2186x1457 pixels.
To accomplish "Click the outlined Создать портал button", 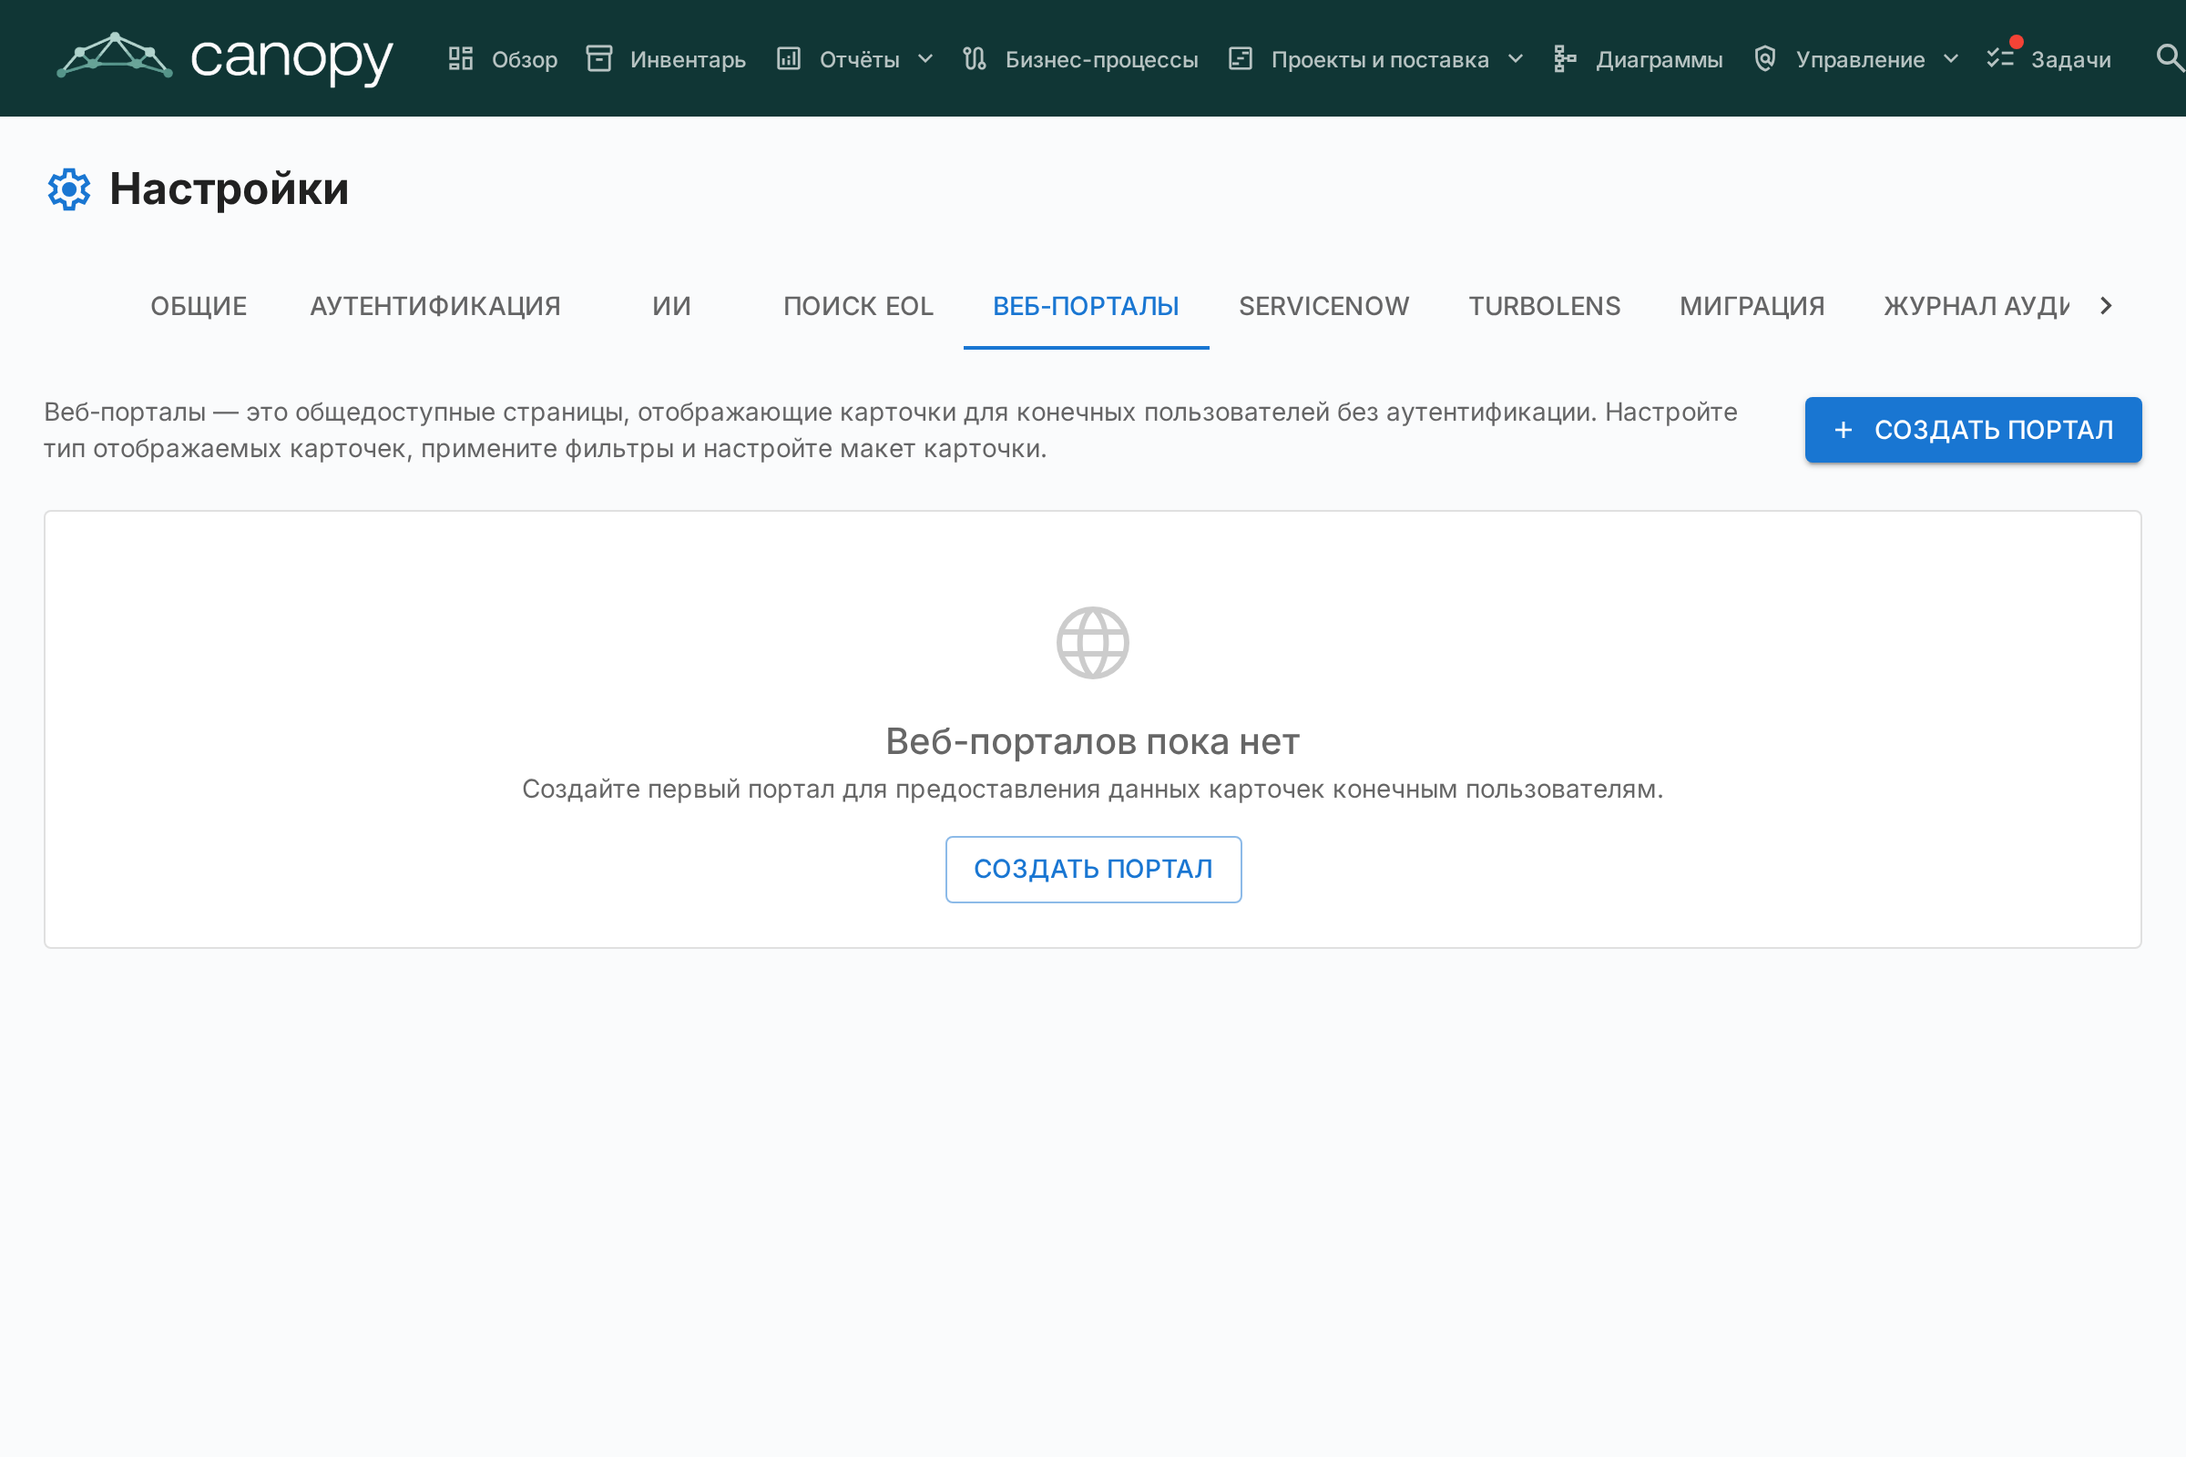I will click(1093, 869).
